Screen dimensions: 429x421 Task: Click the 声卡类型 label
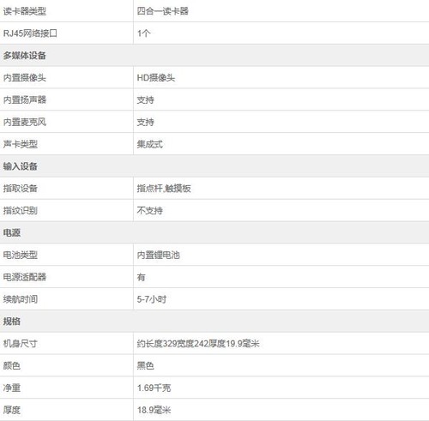click(x=21, y=144)
